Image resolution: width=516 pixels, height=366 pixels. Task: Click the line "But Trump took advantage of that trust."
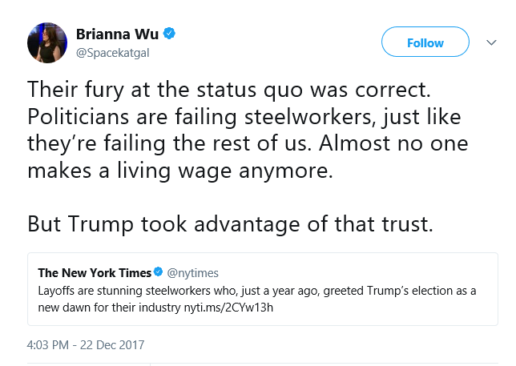point(230,224)
